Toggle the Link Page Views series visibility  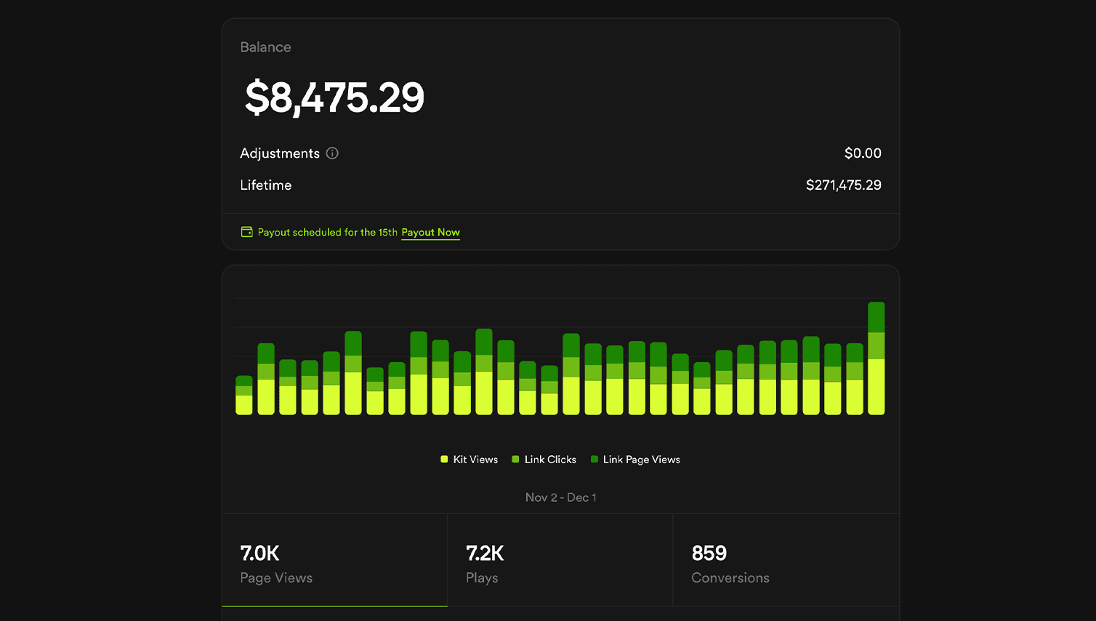(x=634, y=459)
